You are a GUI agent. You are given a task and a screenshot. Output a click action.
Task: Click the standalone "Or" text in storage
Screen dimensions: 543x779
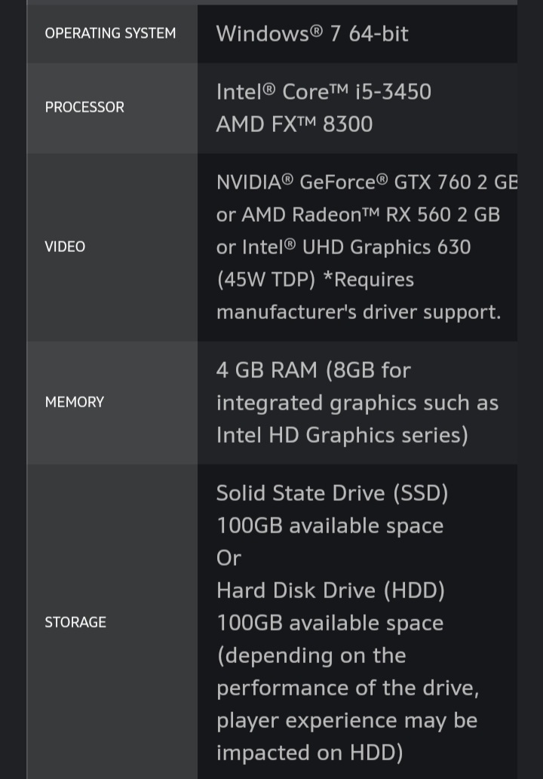[x=229, y=558]
